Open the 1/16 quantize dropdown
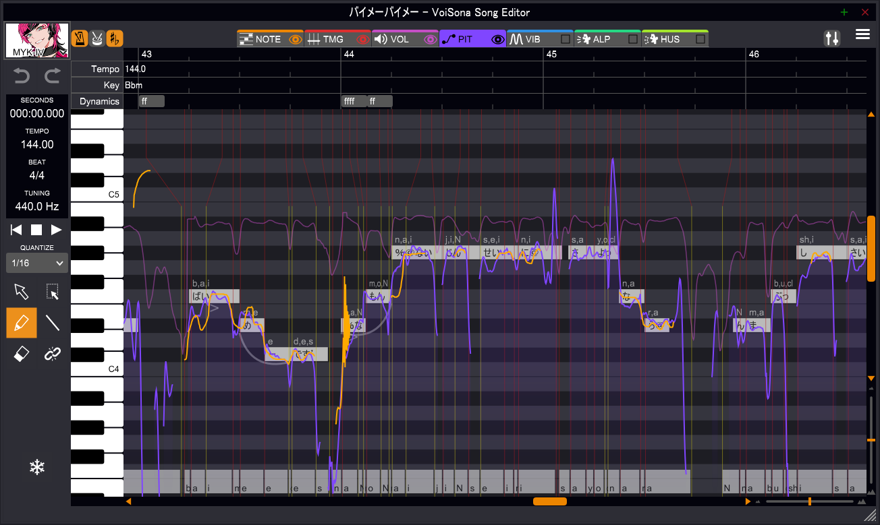Image resolution: width=880 pixels, height=525 pixels. point(36,263)
